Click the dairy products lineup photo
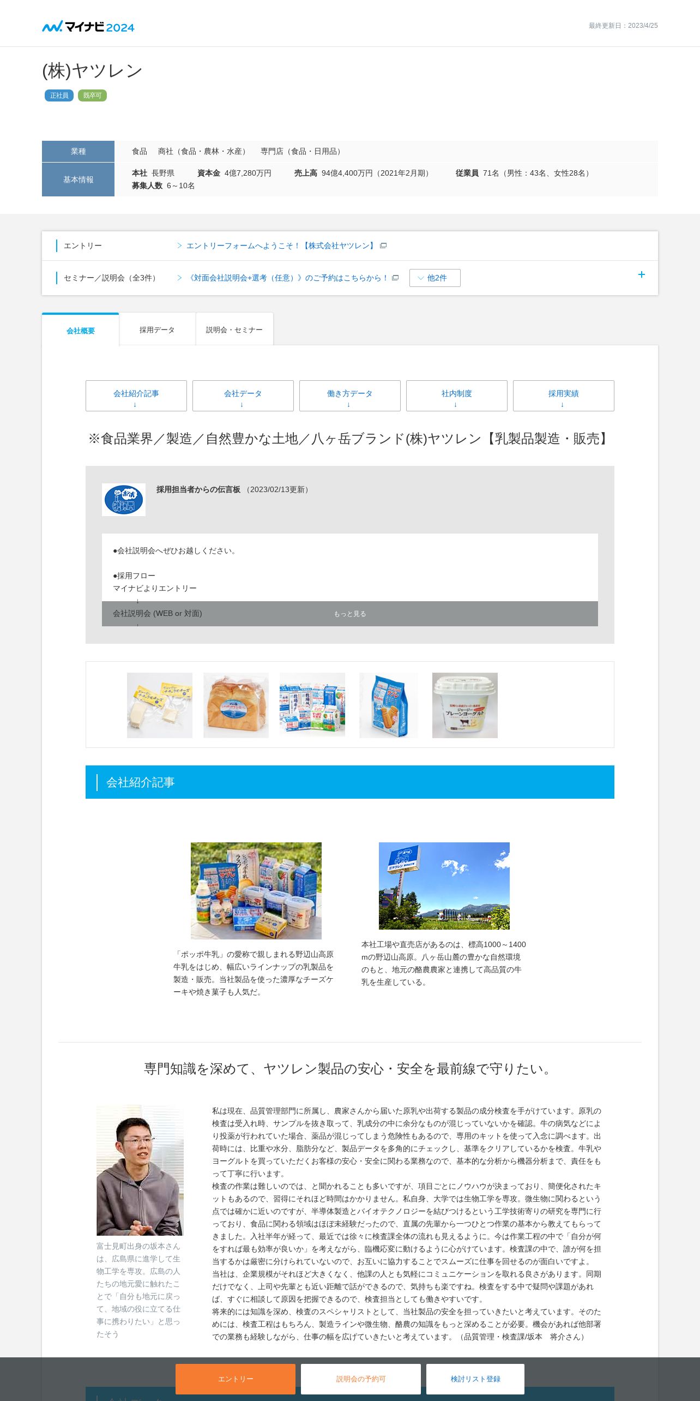Image resolution: width=700 pixels, height=1401 pixels. coord(256,891)
